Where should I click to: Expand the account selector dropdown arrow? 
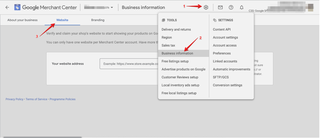[112, 8]
